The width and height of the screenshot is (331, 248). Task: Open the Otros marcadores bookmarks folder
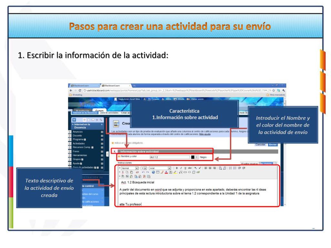click(276, 95)
